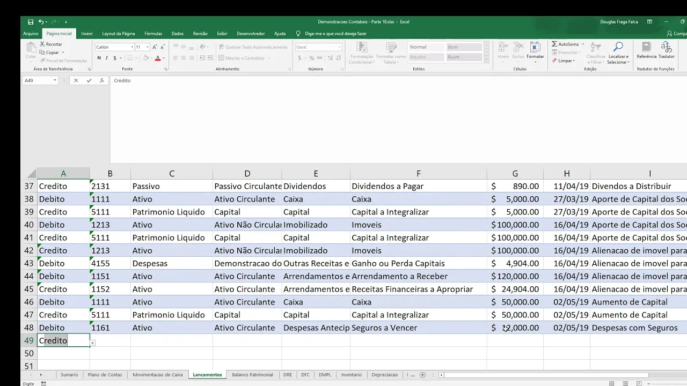The image size is (687, 386).
Task: Toggle bold formatting N
Action: [x=99, y=58]
